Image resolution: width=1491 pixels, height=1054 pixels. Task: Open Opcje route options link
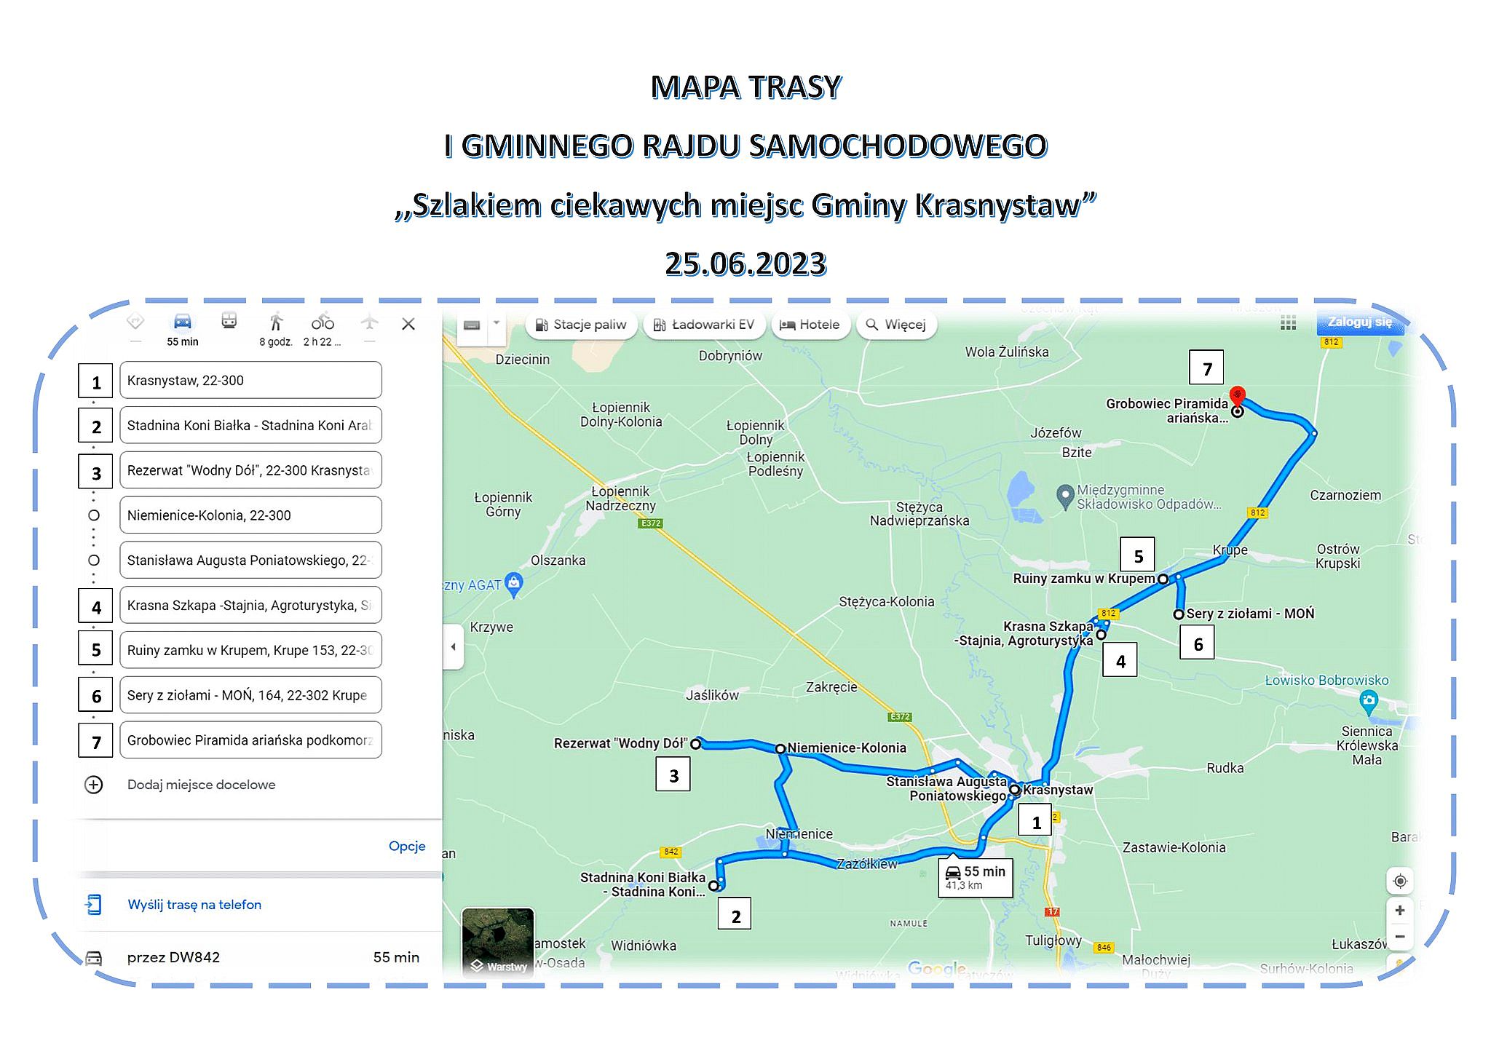(407, 846)
